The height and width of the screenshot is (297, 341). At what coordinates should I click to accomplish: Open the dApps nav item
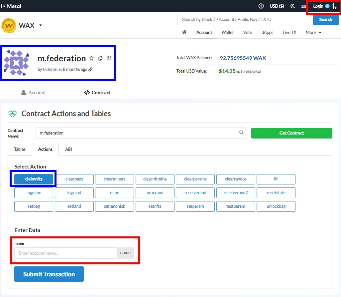point(267,33)
